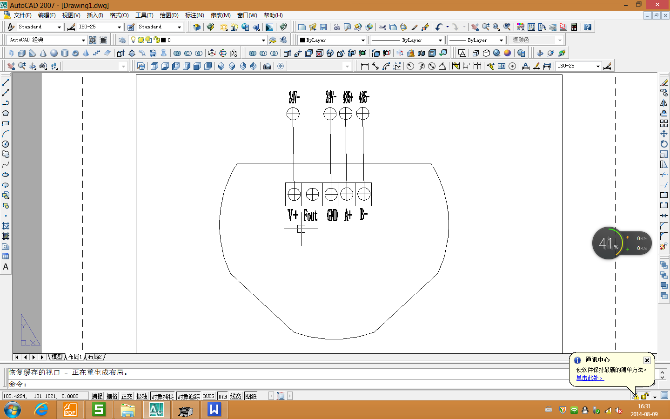Screen dimensions: 670x419
Task: Select the Rectangle draw tool
Action: pyautogui.click(x=6, y=123)
